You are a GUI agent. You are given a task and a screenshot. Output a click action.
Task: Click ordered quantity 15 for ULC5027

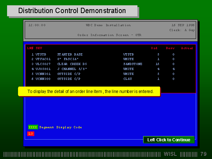coord(157,64)
